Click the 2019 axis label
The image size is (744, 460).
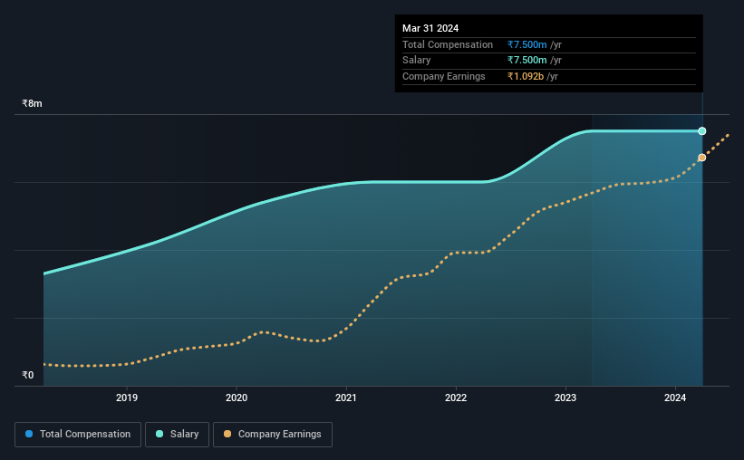[127, 398]
